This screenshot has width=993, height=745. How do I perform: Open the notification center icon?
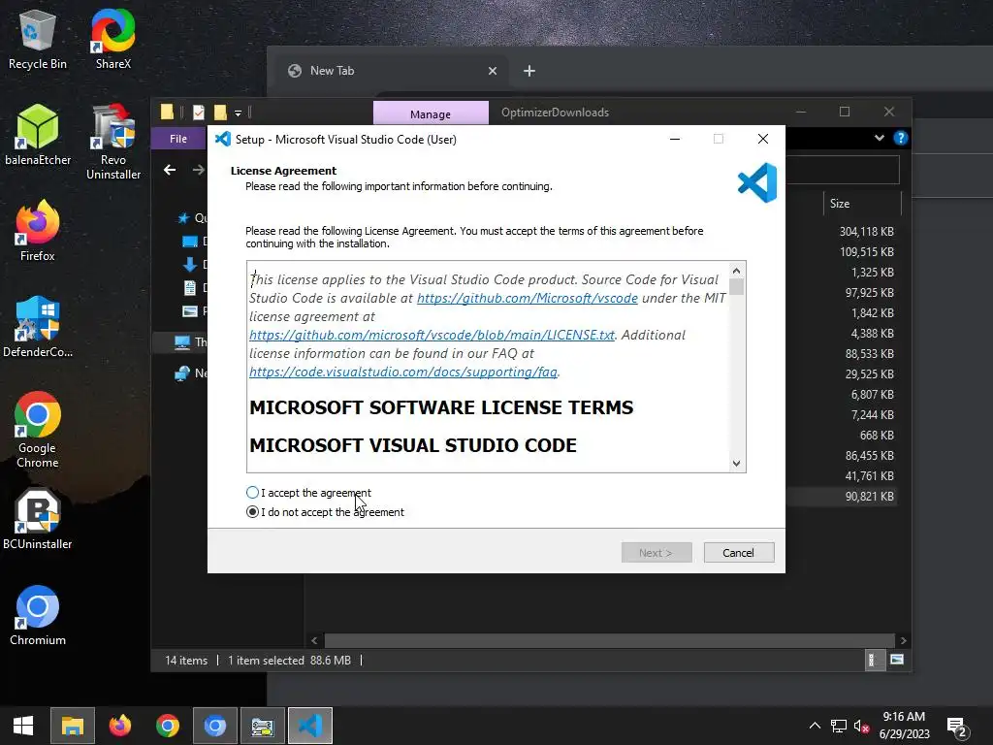pyautogui.click(x=957, y=727)
